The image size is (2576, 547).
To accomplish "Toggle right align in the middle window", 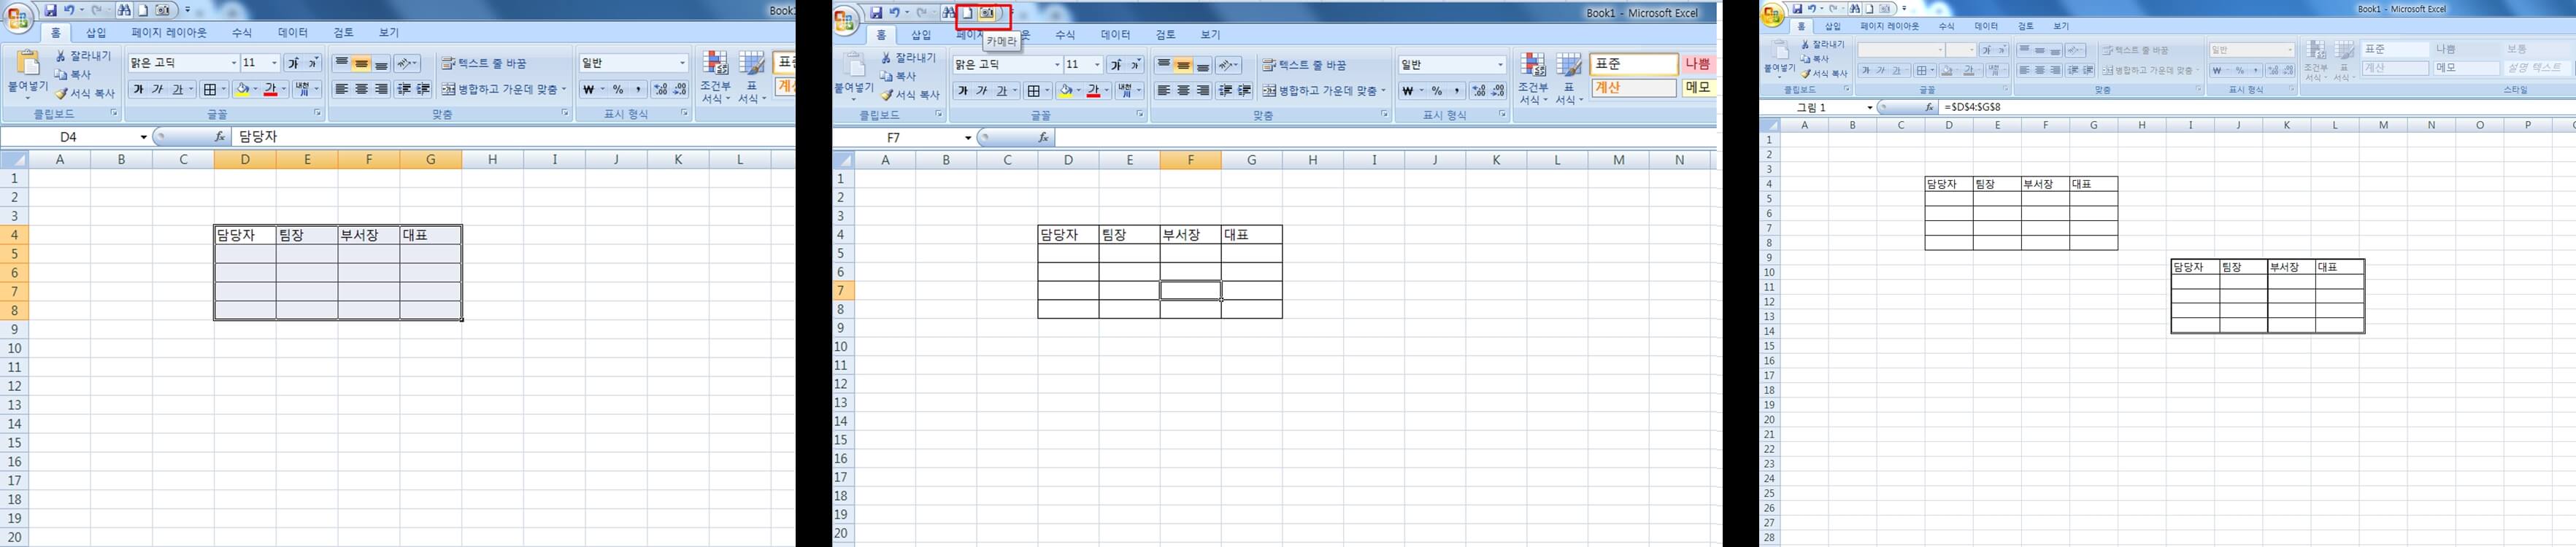I will click(1203, 91).
